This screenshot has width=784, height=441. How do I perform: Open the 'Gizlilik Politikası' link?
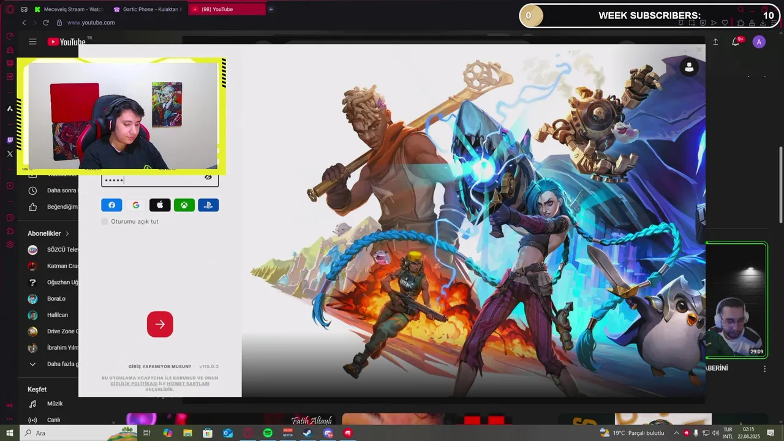pyautogui.click(x=133, y=383)
